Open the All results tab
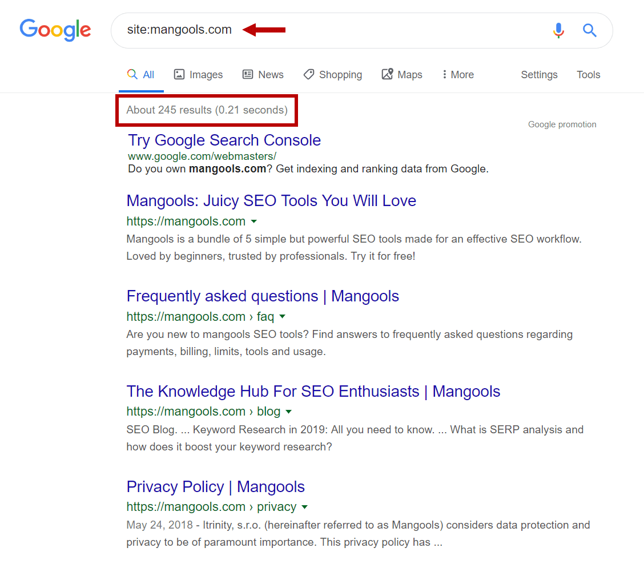The image size is (644, 572). coord(141,75)
